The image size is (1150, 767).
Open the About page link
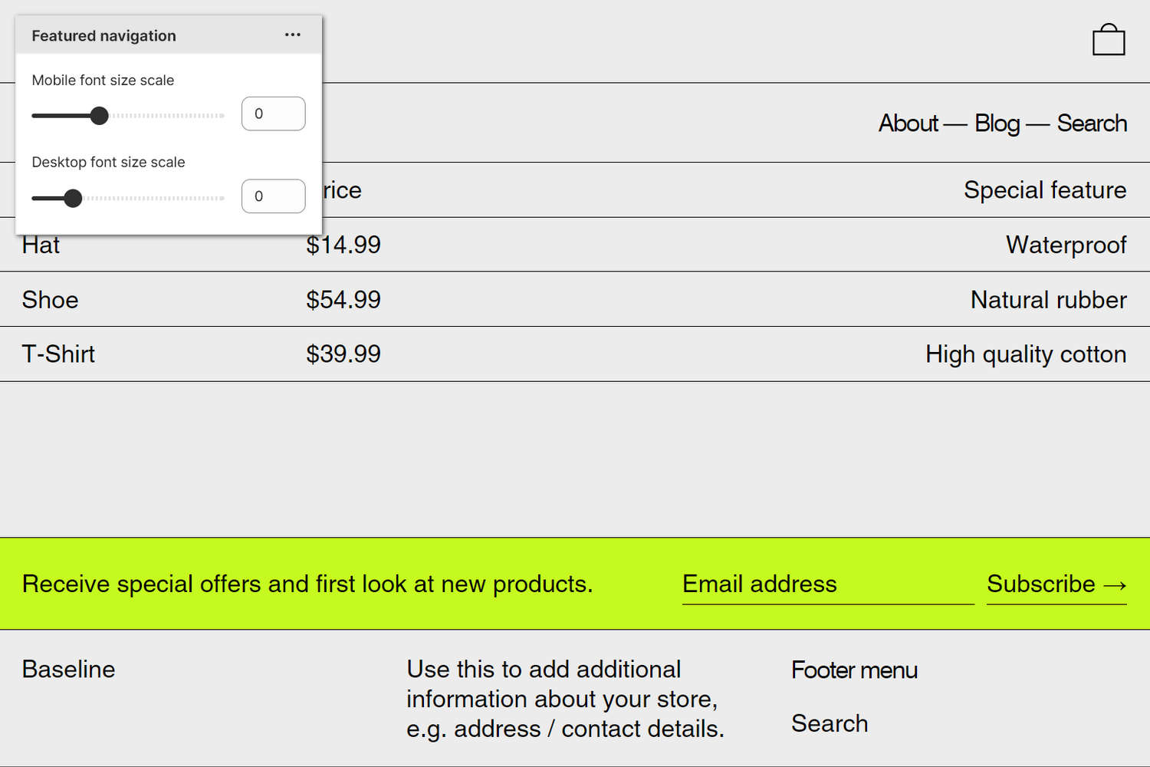[909, 123]
